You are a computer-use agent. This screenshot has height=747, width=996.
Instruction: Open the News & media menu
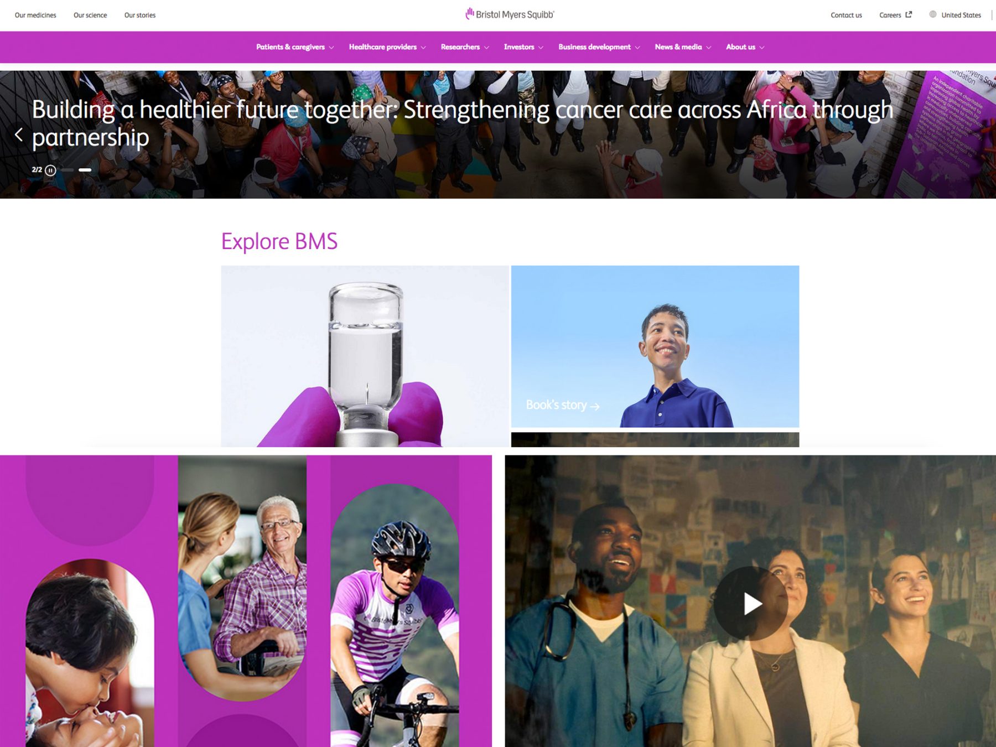click(x=683, y=47)
